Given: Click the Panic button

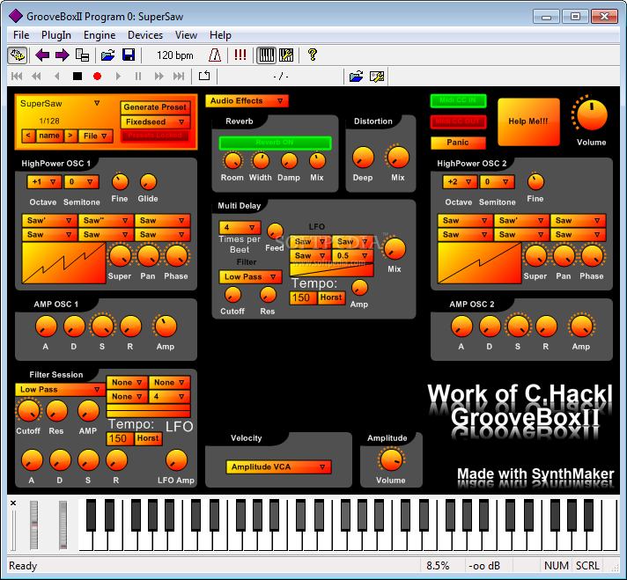Looking at the screenshot, I should (x=458, y=143).
